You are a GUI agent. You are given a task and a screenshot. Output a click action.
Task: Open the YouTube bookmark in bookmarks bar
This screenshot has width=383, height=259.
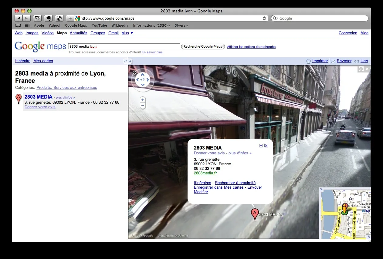coord(99,25)
